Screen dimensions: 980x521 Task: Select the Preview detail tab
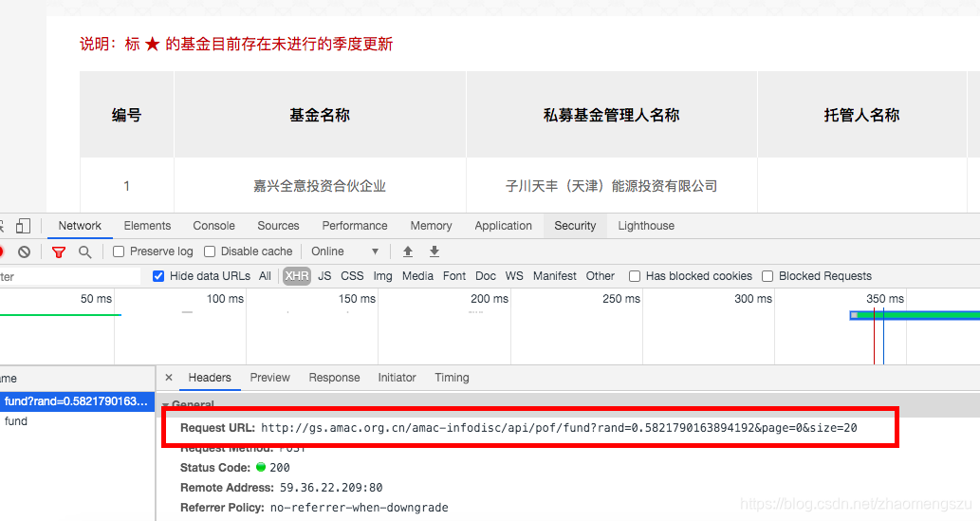click(x=270, y=378)
